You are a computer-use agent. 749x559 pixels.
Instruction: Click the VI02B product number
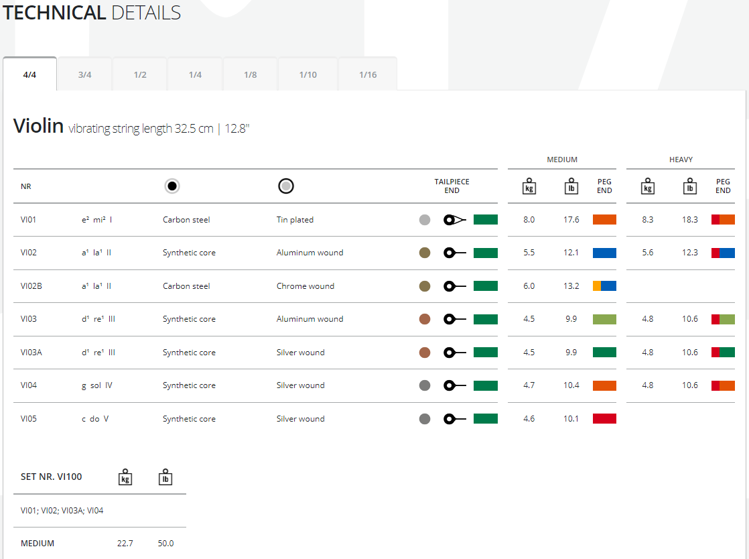31,286
